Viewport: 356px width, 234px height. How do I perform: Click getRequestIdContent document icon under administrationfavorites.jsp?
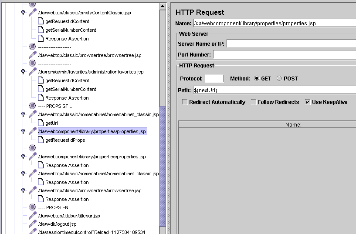pyautogui.click(x=41, y=80)
